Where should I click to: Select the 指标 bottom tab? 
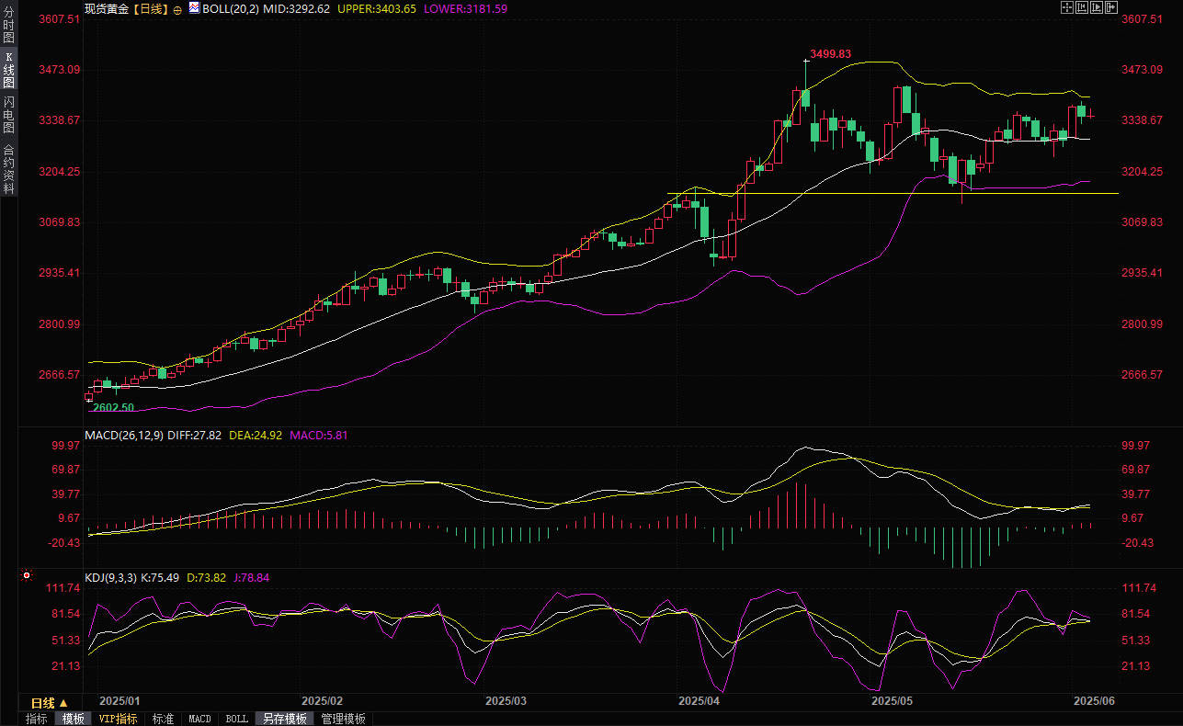37,719
